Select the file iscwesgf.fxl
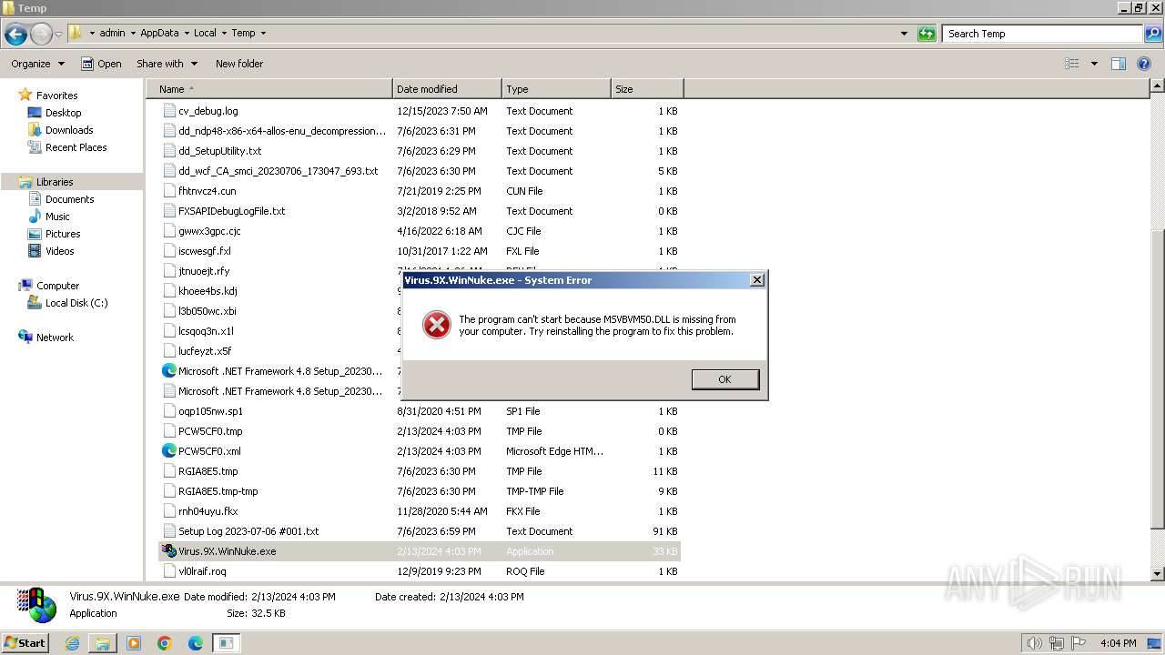1165x655 pixels. [204, 251]
